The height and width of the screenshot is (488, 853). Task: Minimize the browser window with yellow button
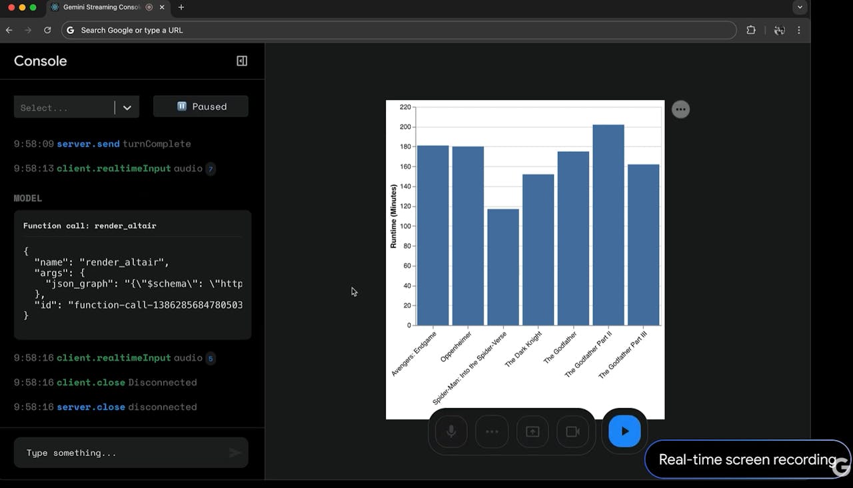(22, 7)
